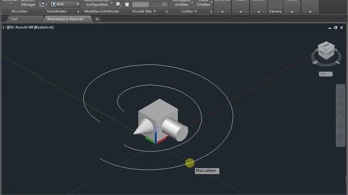The height and width of the screenshot is (195, 348).
Task: Click the viewport minus control label
Action: [x=5, y=28]
